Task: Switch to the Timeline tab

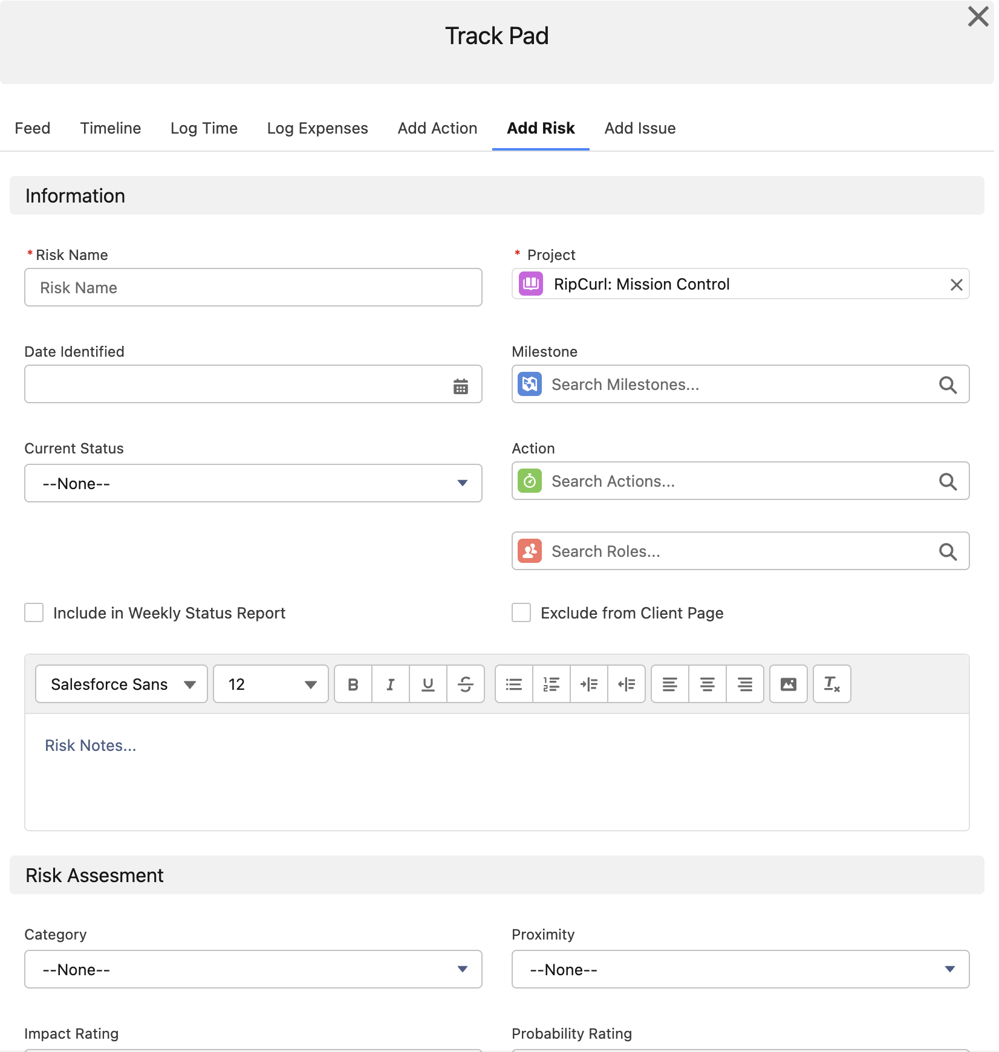Action: coord(111,128)
